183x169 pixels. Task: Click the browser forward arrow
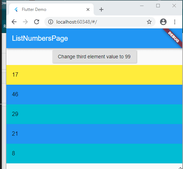click(x=25, y=22)
